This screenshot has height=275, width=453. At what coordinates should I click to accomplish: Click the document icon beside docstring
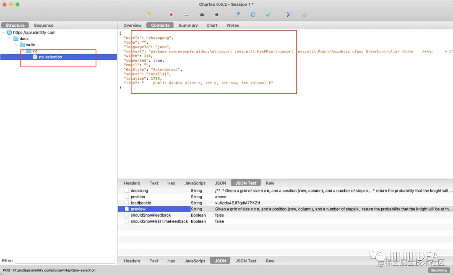coord(127,190)
